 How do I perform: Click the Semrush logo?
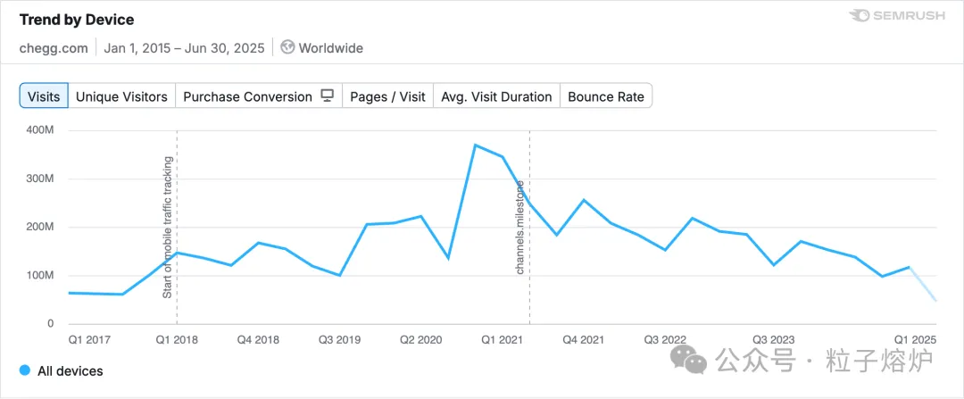(x=897, y=16)
